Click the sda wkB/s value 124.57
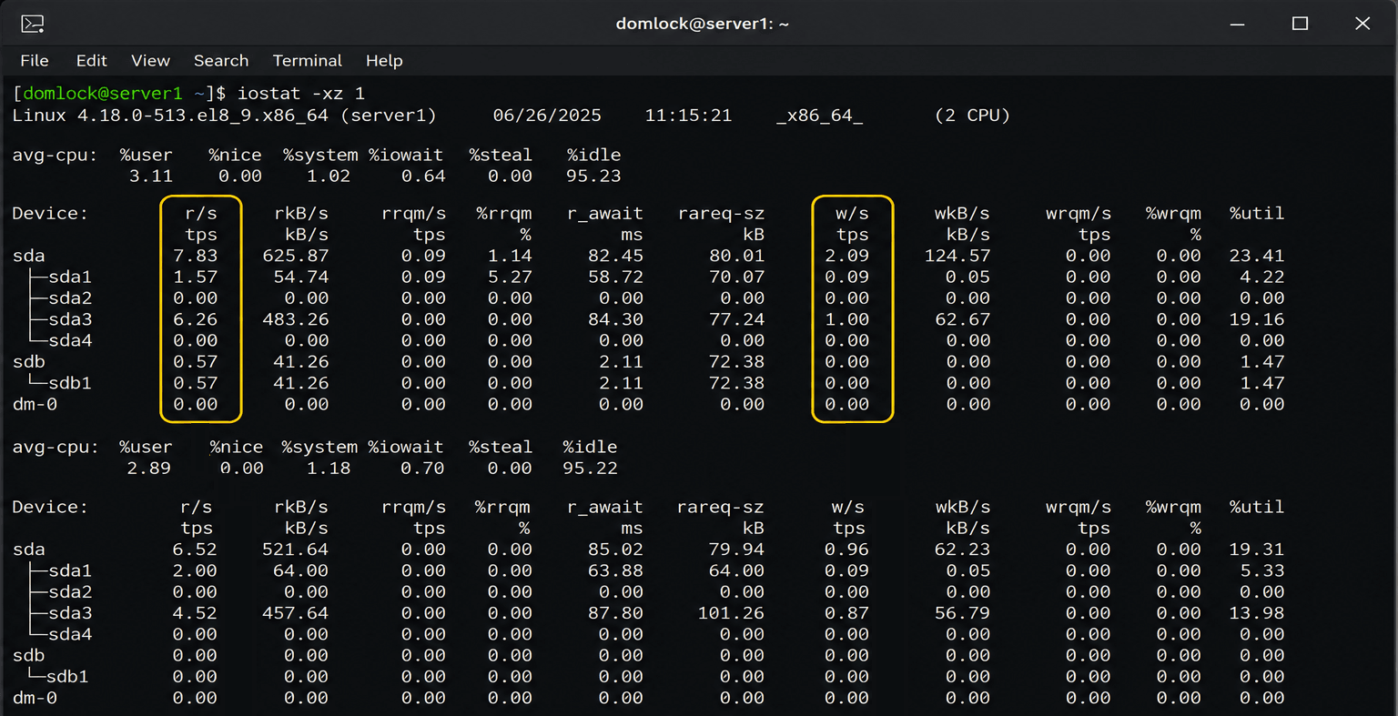Screen dimensions: 1398x716 (957, 257)
